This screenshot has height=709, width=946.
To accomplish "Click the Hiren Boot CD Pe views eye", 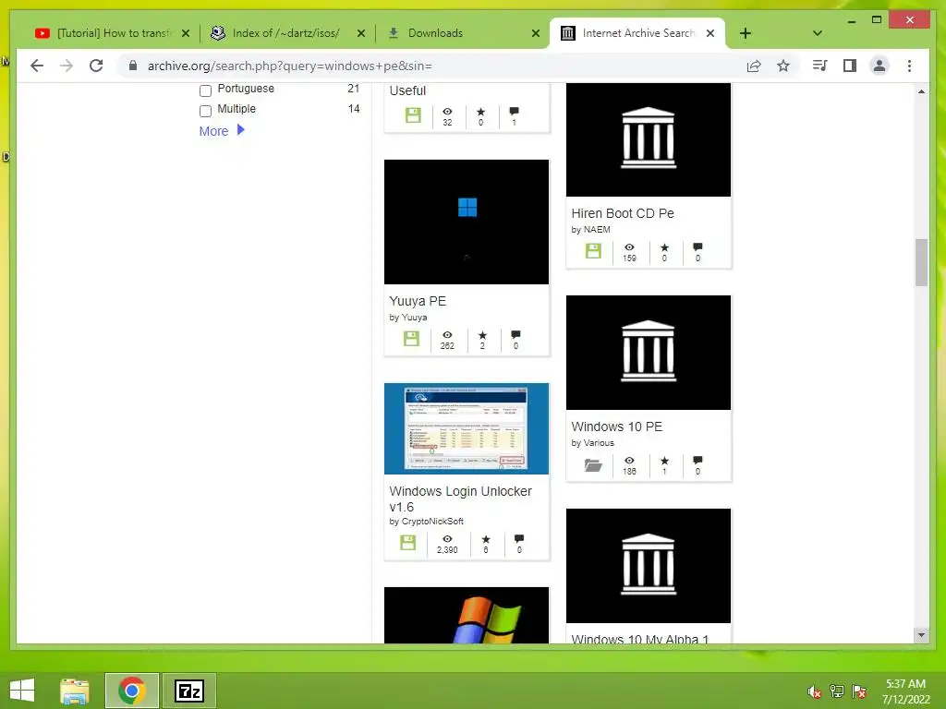I will (629, 247).
